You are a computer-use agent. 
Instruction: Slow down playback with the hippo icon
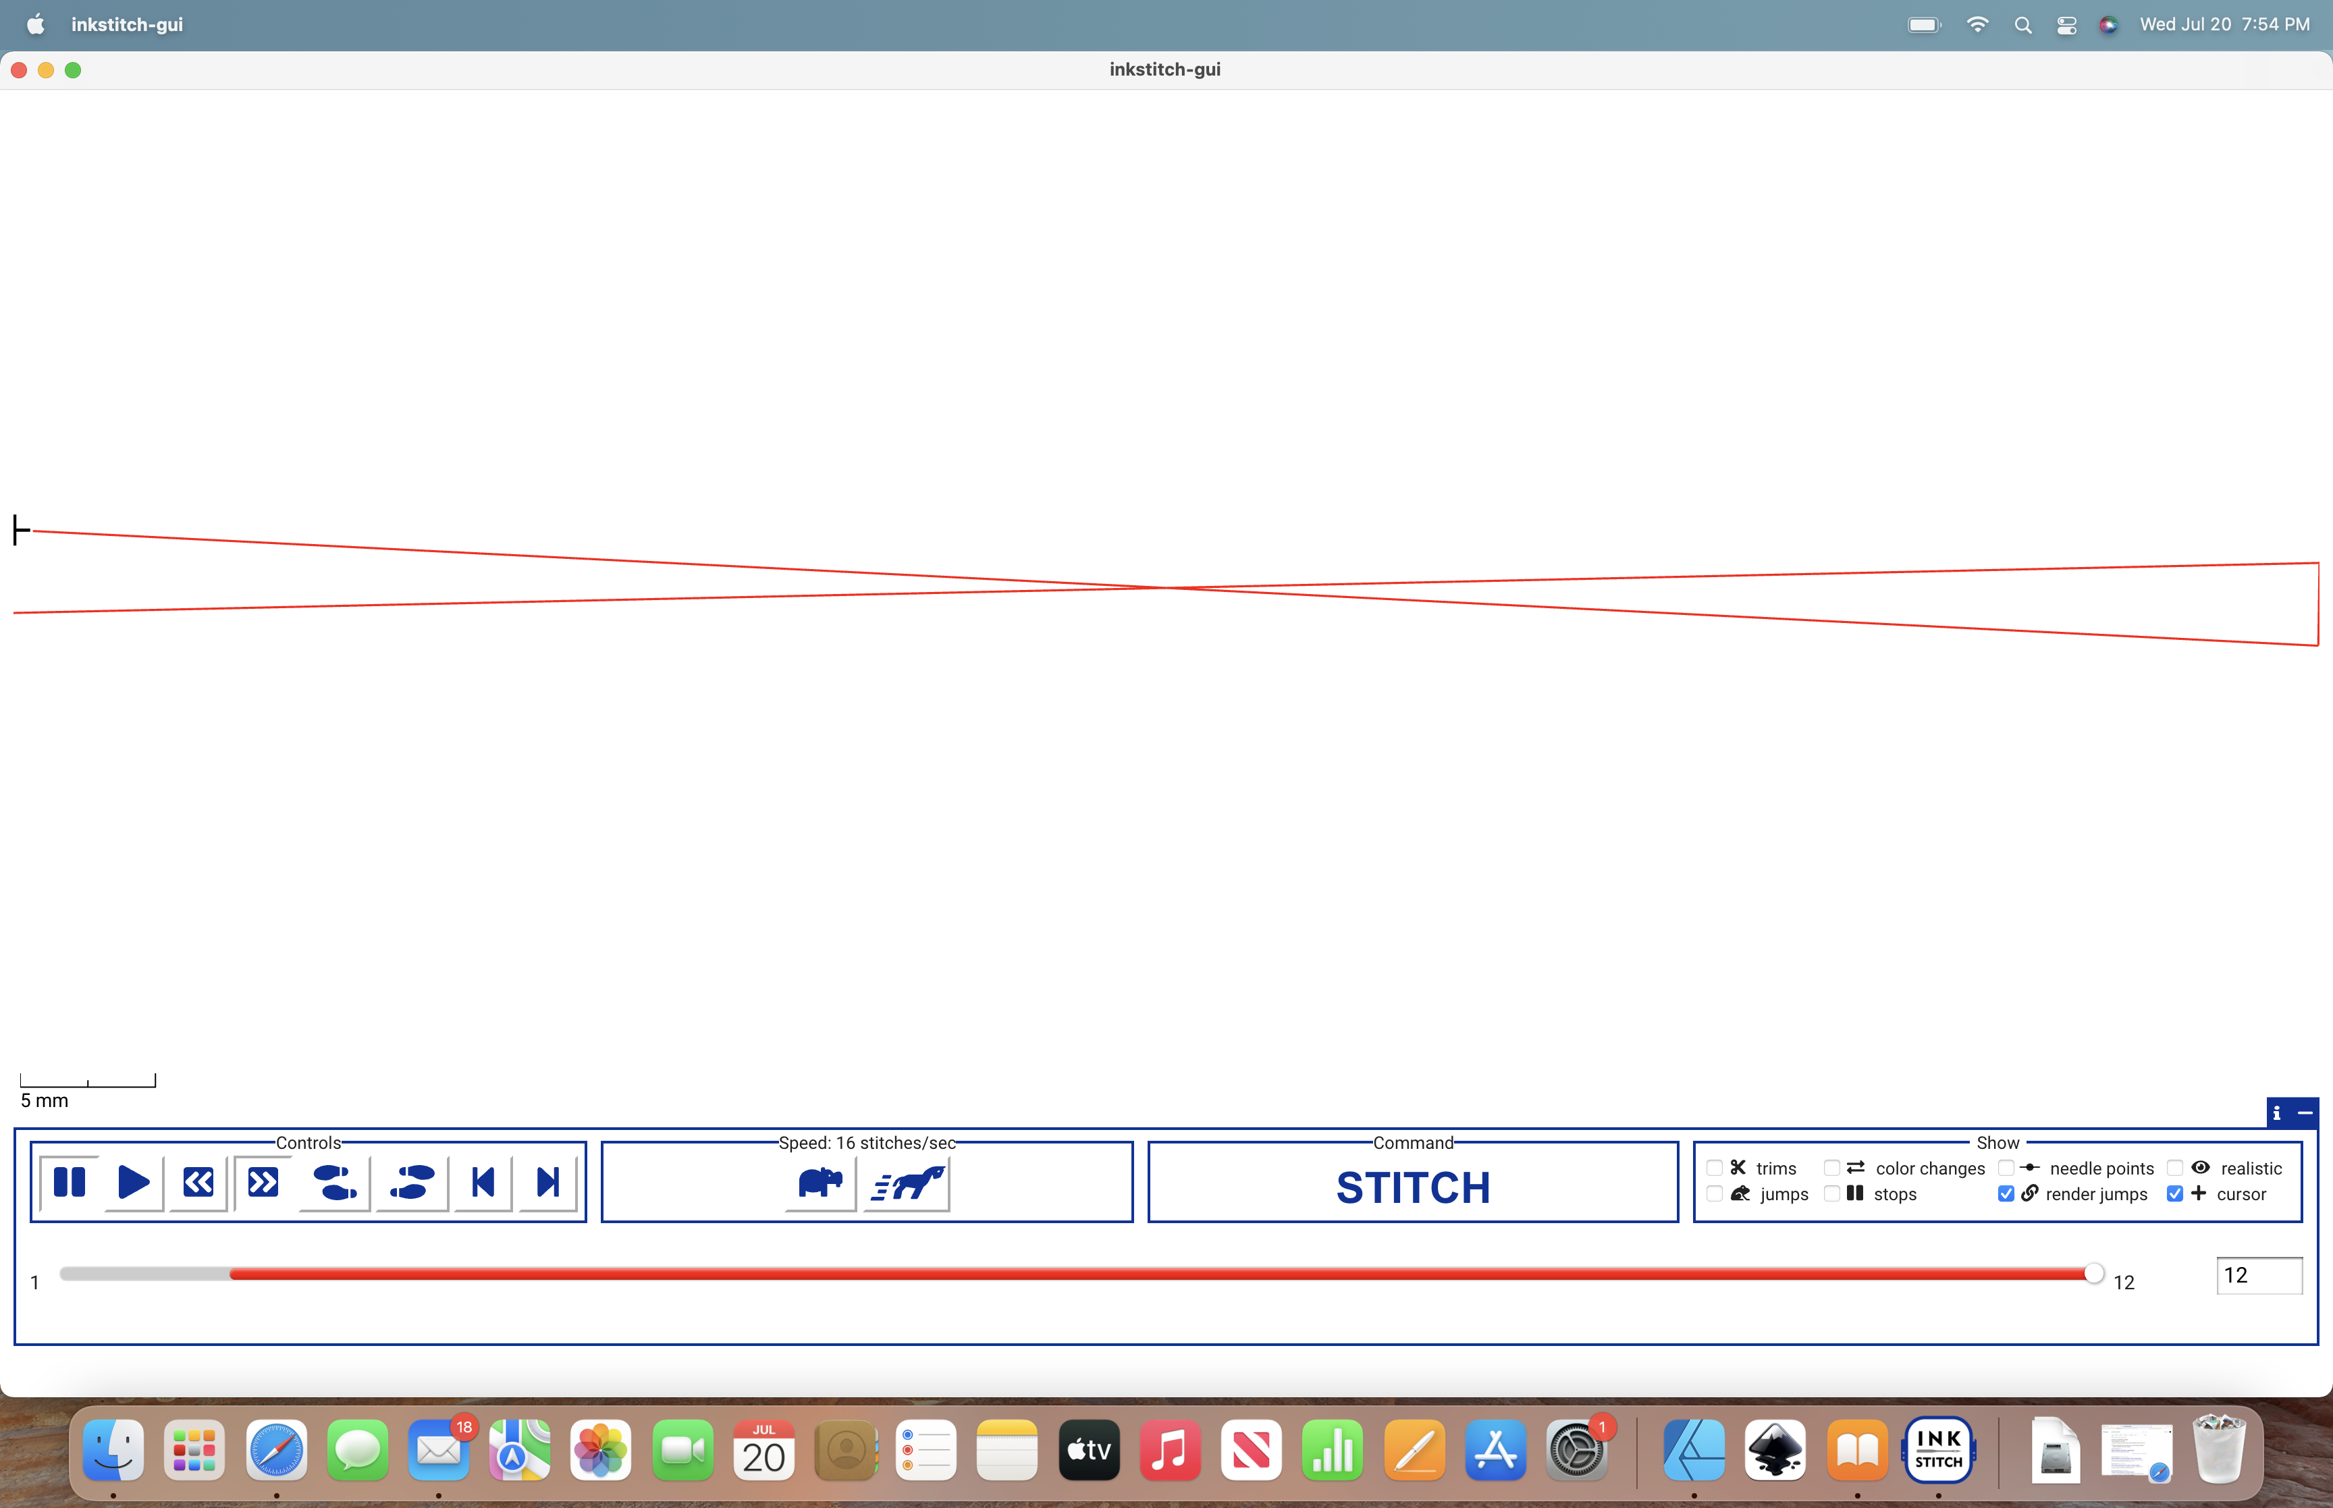pos(818,1184)
